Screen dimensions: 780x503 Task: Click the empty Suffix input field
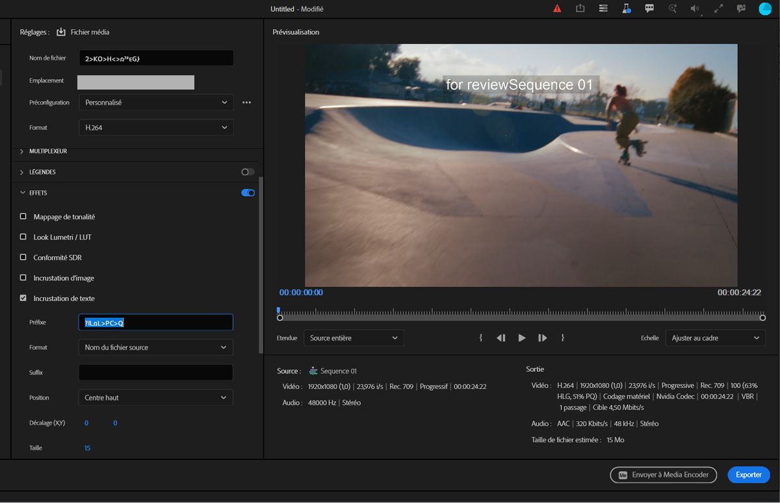(x=156, y=373)
